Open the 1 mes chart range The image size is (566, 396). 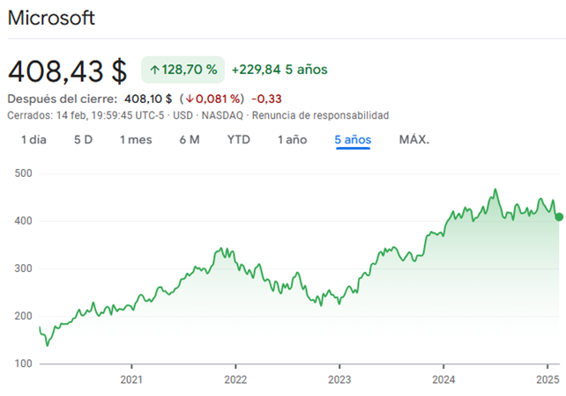[x=136, y=140]
